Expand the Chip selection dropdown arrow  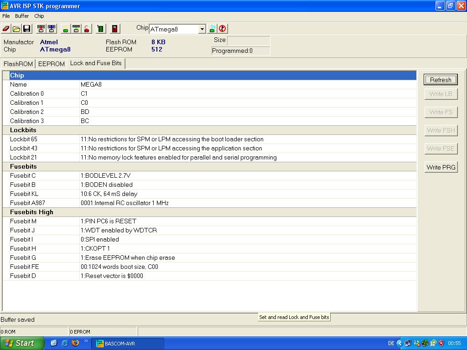202,29
